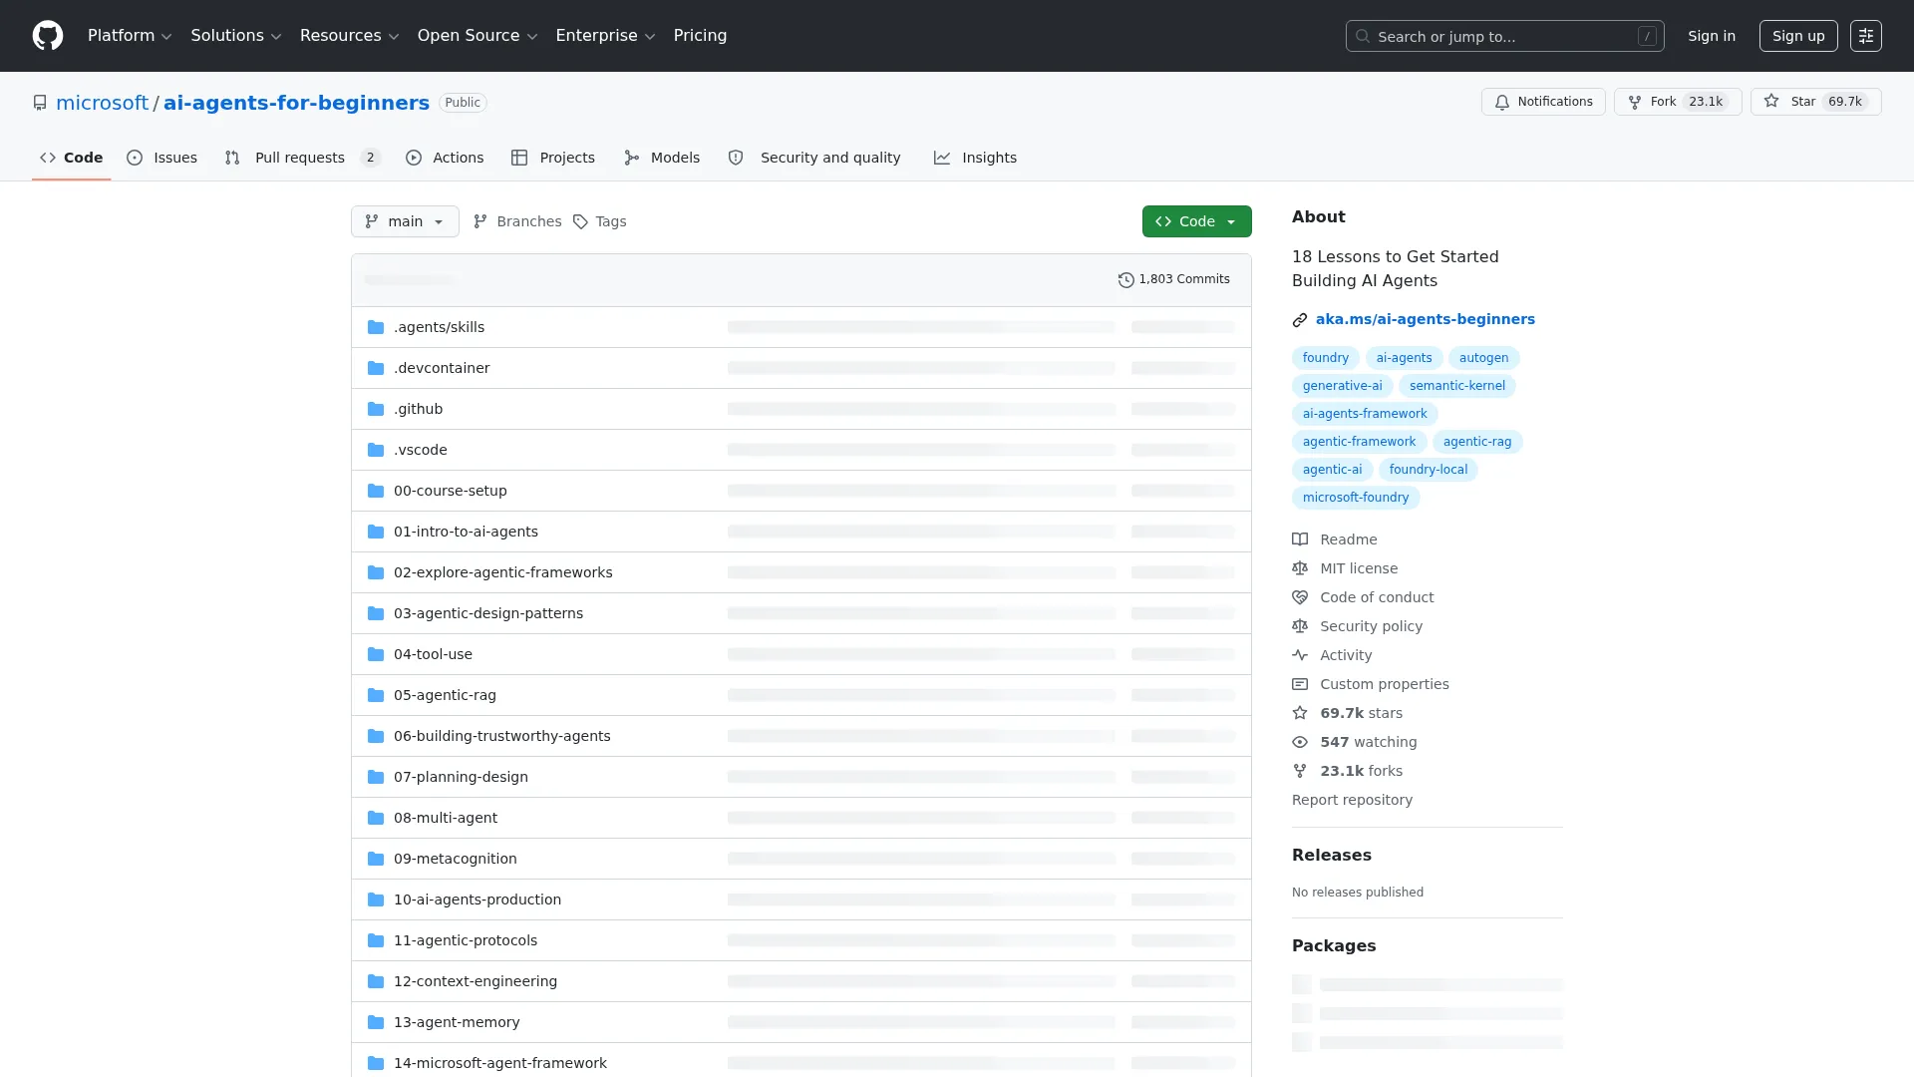Screen dimensions: 1914x1077
Task: Click the folder icon beside .agents/skills
Action: [376, 327]
